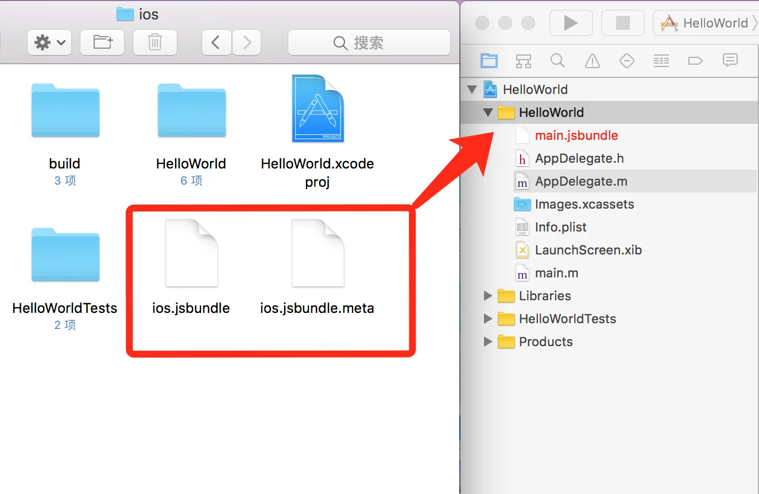Screen dimensions: 759x494
Task: Open the Finder action gear menu
Action: [x=49, y=42]
